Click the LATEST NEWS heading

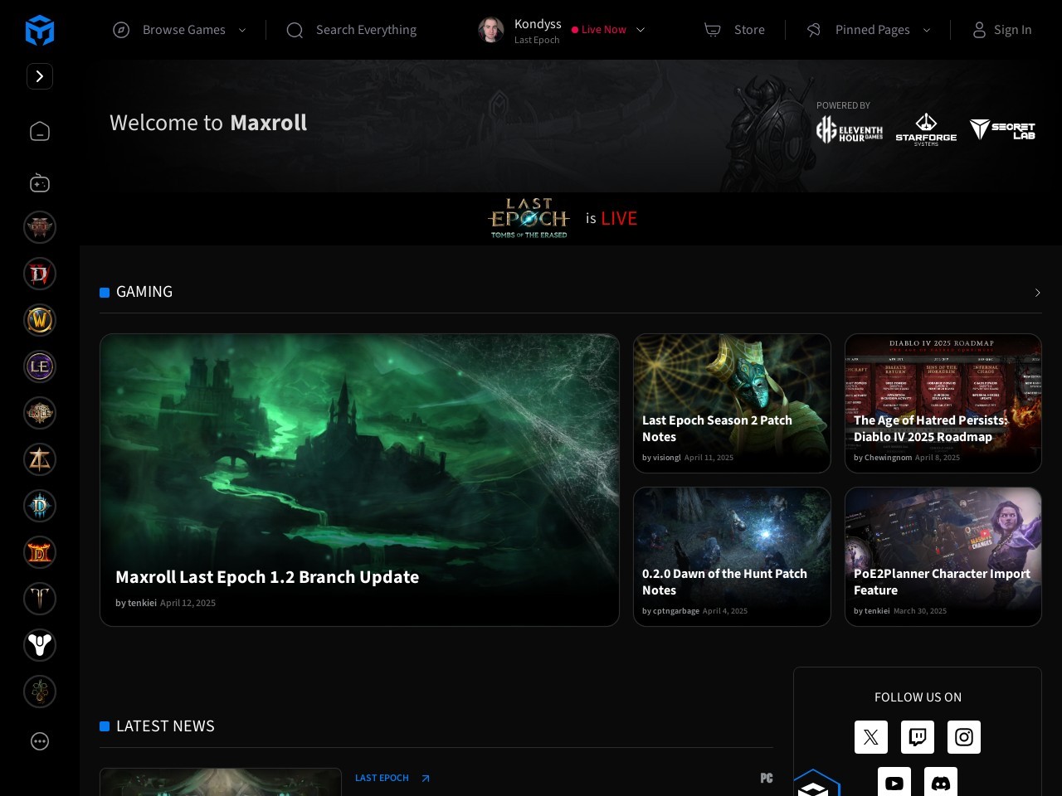click(165, 726)
